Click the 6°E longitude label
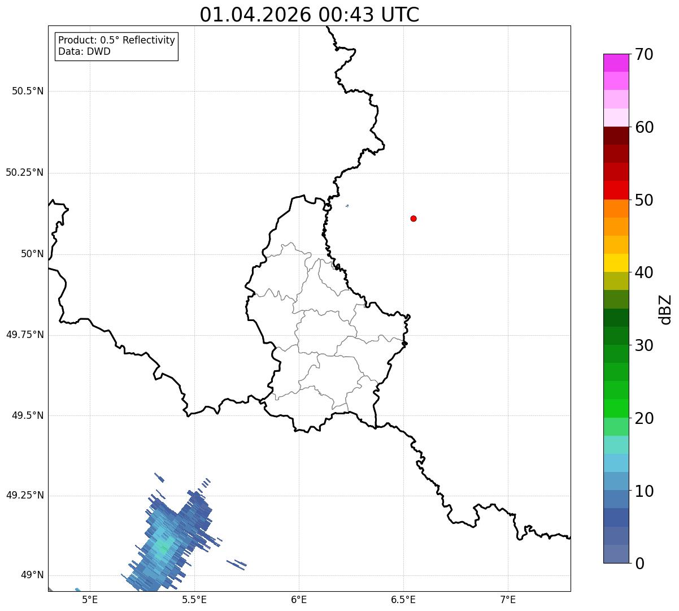This screenshot has width=679, height=611. coord(299,599)
